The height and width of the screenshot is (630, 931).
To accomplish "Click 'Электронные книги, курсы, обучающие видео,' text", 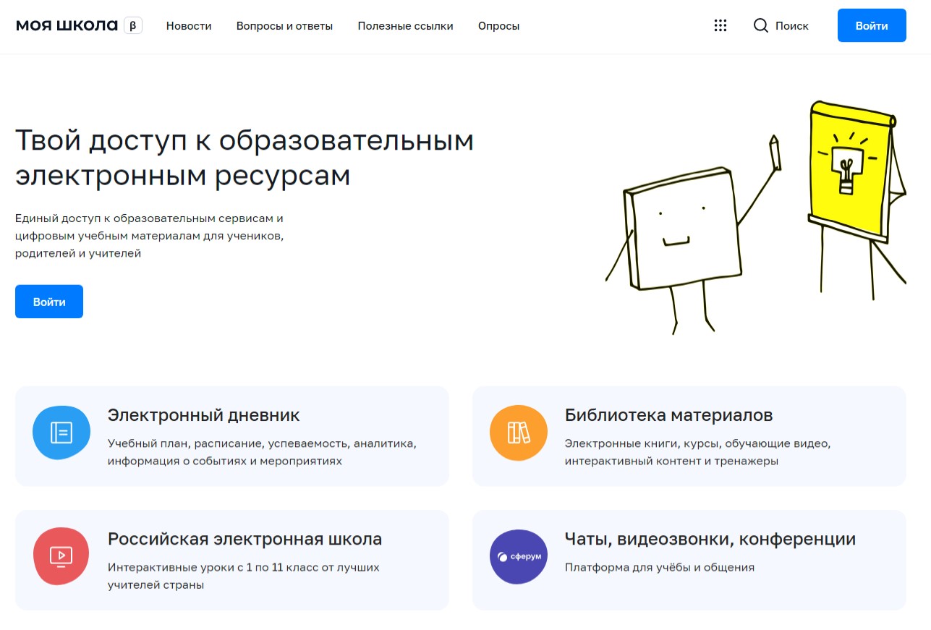I will coord(698,443).
